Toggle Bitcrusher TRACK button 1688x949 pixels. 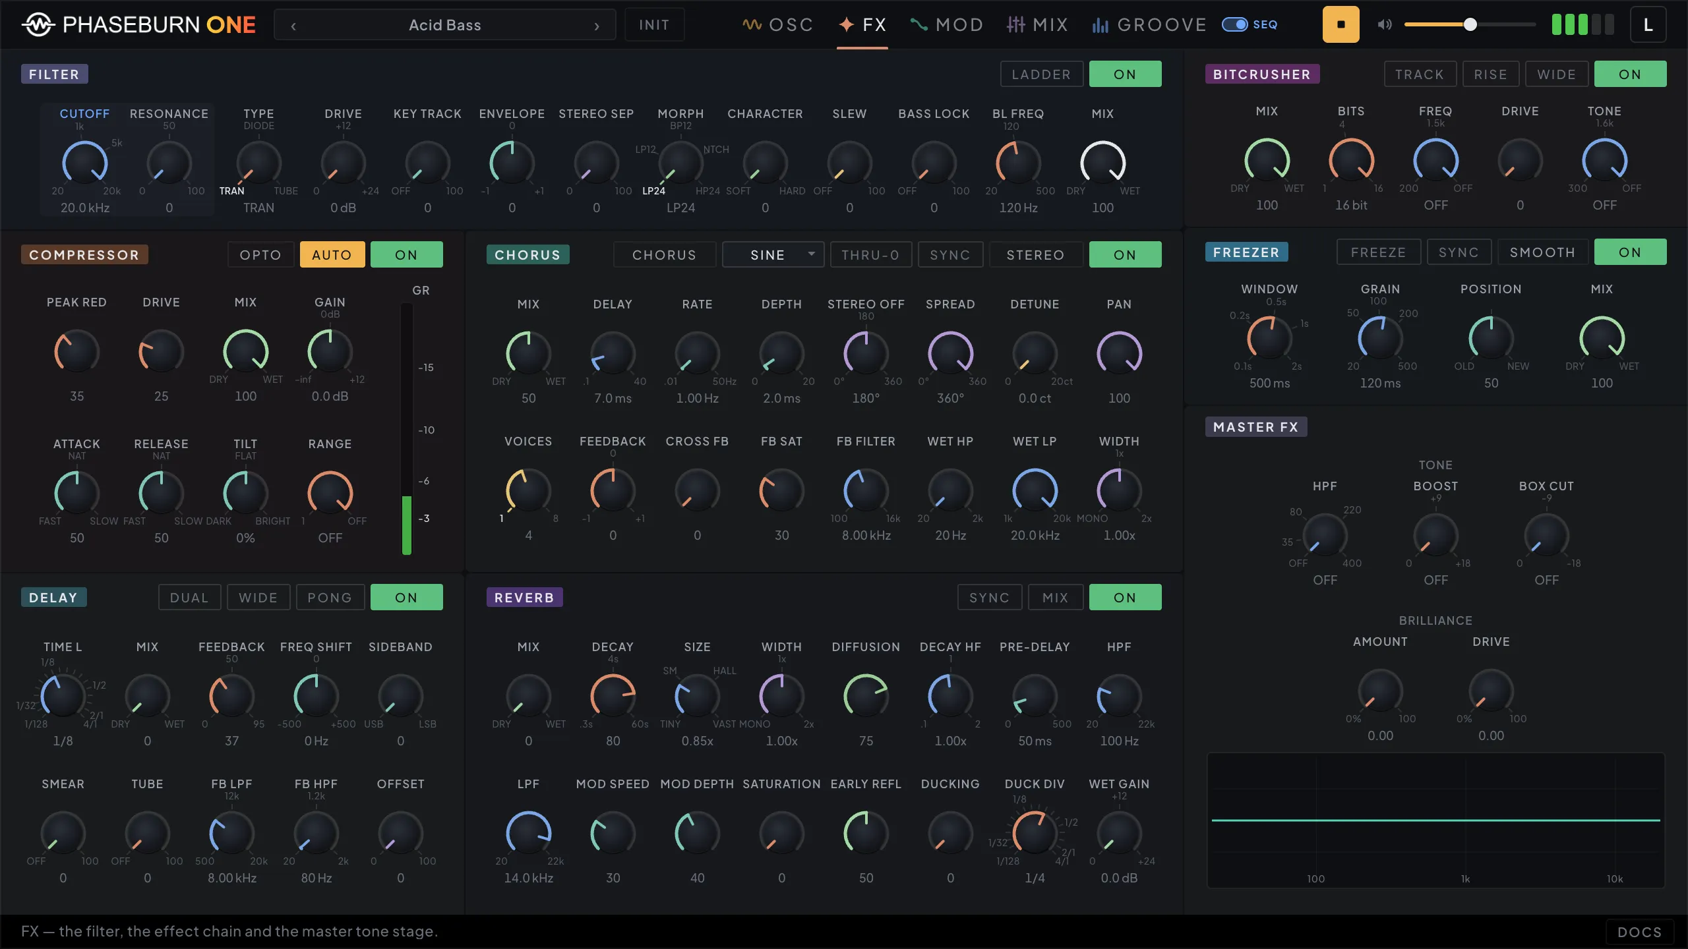tap(1420, 74)
